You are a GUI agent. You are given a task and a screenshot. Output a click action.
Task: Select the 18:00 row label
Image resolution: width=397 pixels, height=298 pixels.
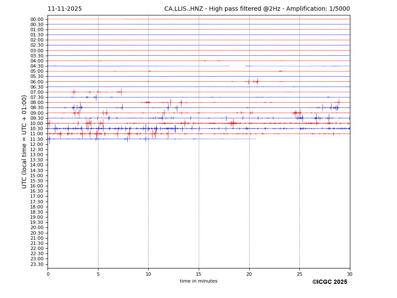(x=37, y=207)
